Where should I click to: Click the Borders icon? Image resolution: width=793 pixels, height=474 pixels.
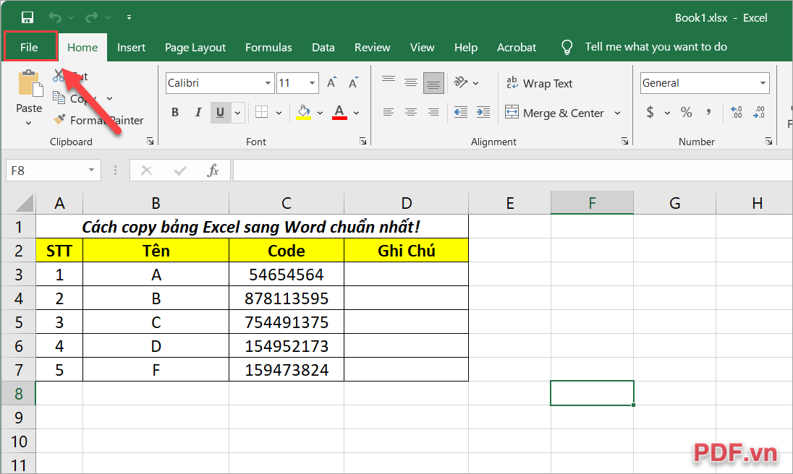click(x=261, y=112)
